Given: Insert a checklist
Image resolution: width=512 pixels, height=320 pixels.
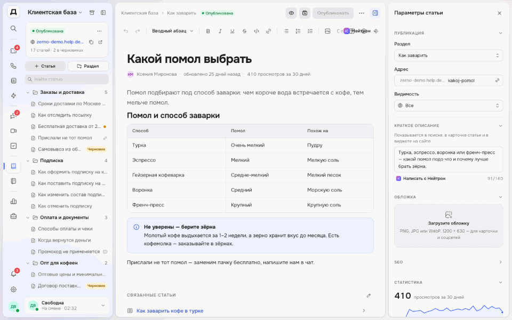Looking at the screenshot, I should click(310, 31).
